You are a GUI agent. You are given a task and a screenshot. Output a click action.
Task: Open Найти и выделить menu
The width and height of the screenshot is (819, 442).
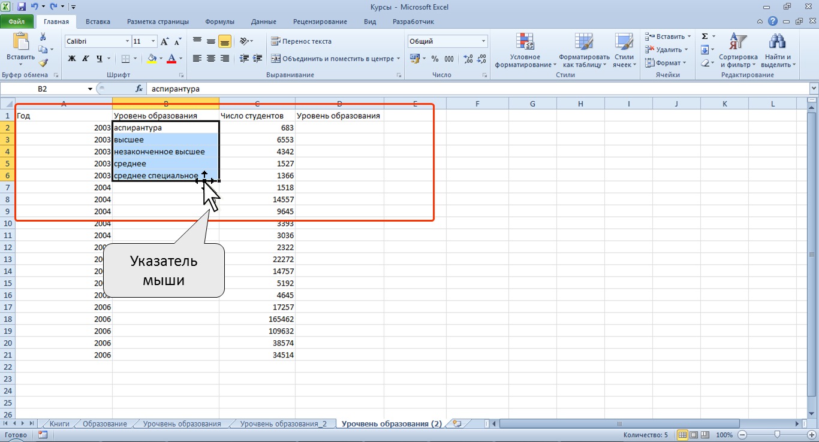coord(778,50)
